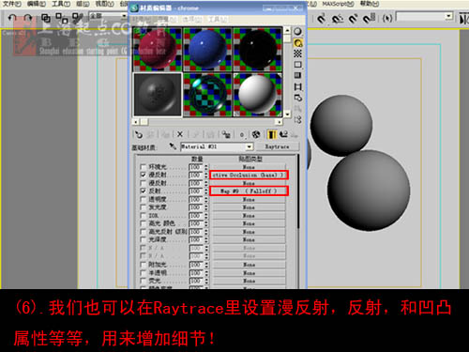This screenshot has width=469, height=352.
Task: Click sample slots scrollbar down arrow
Action: pos(287,114)
